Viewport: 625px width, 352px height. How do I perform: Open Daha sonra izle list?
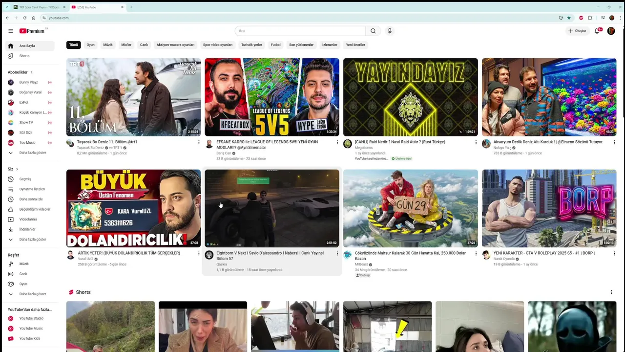(30, 199)
